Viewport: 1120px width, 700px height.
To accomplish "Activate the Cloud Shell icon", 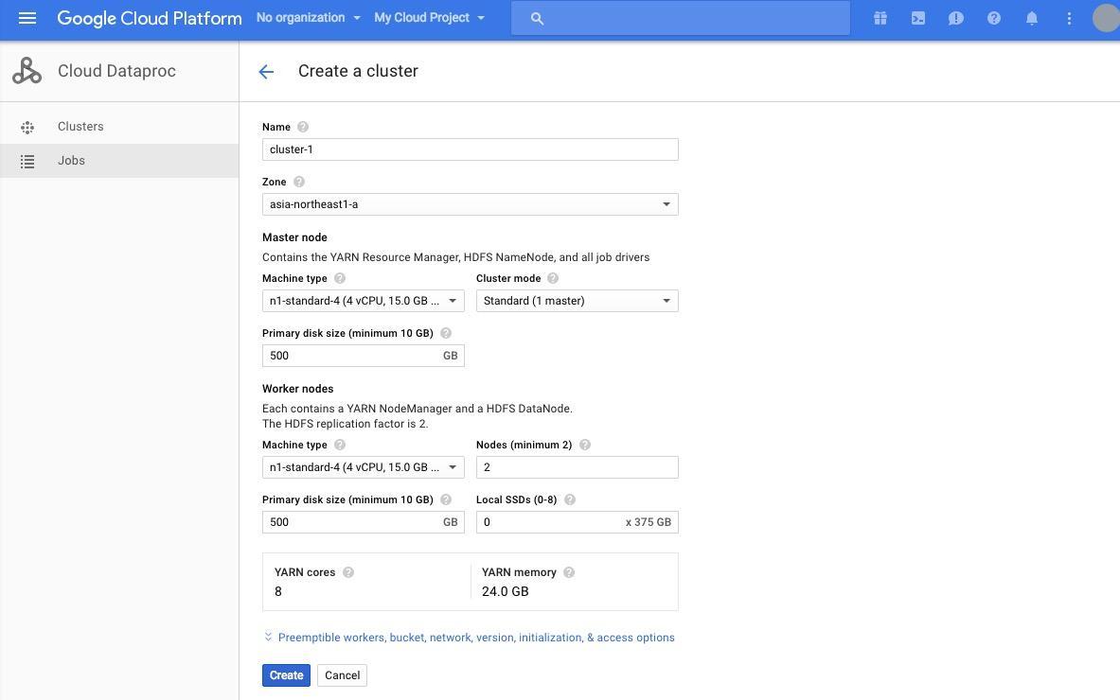I will click(917, 19).
